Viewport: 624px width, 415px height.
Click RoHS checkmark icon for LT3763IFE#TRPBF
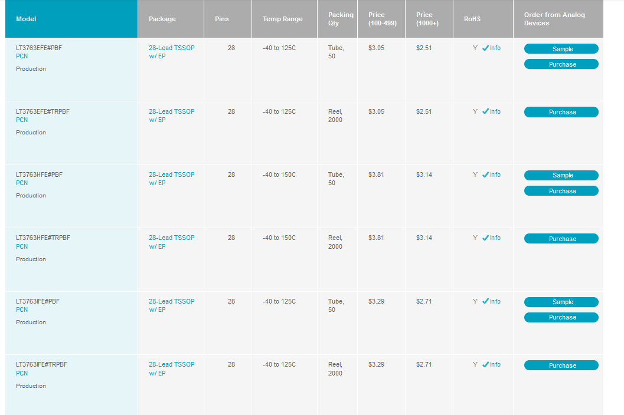point(485,364)
